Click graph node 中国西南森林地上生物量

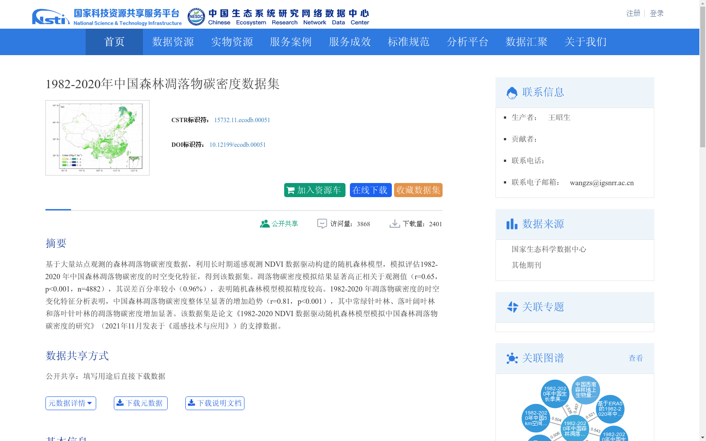586,390
